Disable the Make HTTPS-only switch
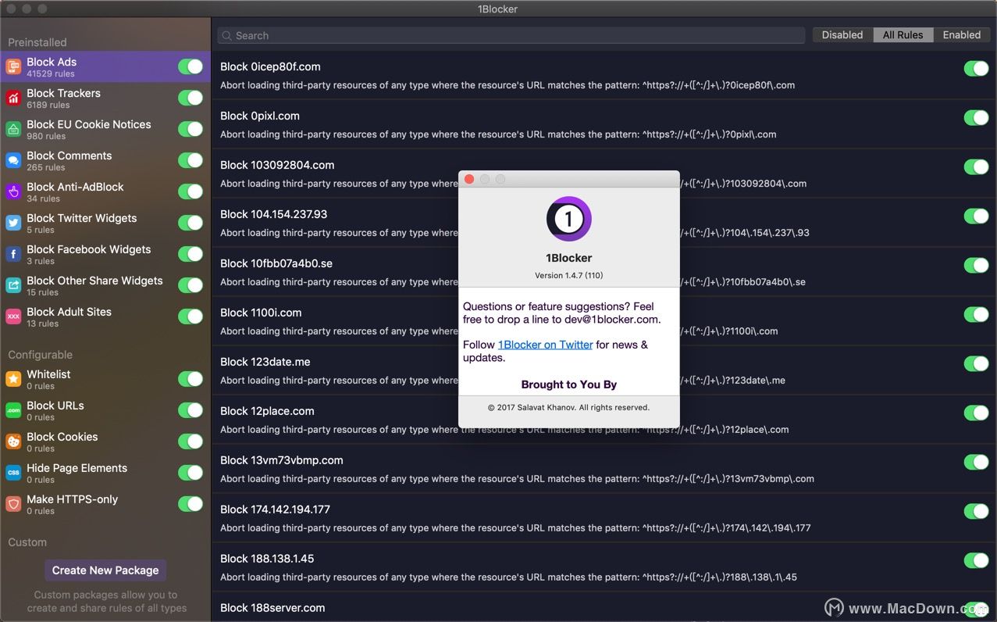Viewport: 997px width, 622px height. (x=190, y=504)
